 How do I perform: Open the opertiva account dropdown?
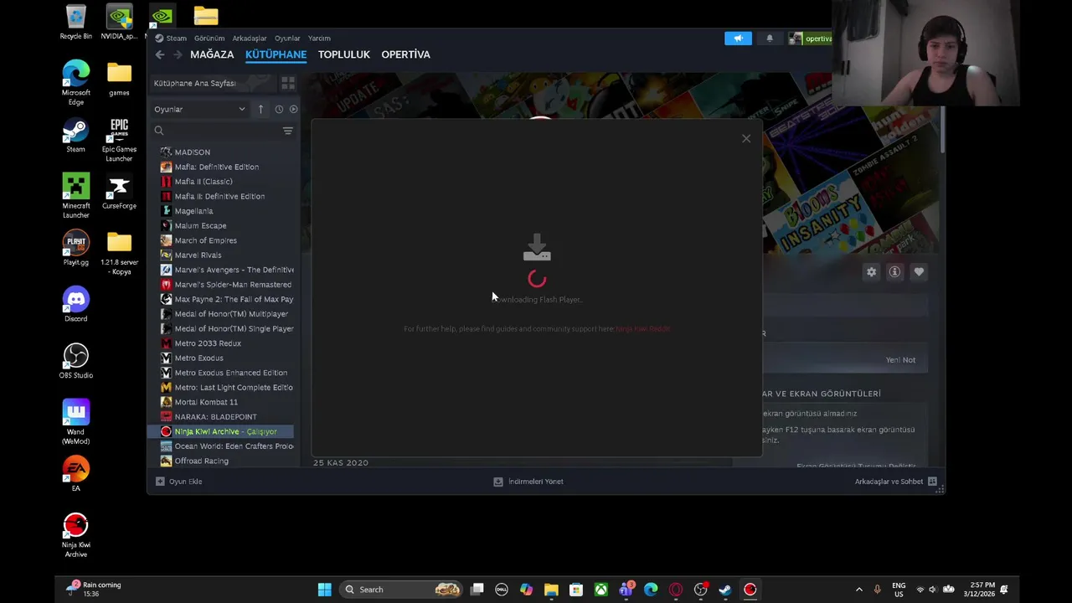(811, 39)
